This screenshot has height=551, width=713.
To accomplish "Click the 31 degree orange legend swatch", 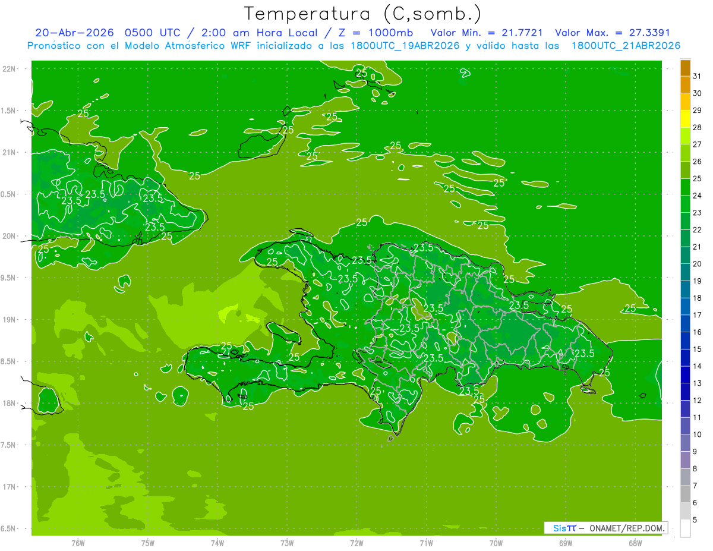I will tap(685, 68).
